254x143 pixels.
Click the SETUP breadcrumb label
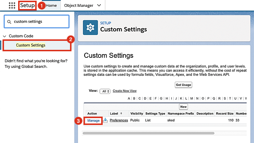point(106,23)
